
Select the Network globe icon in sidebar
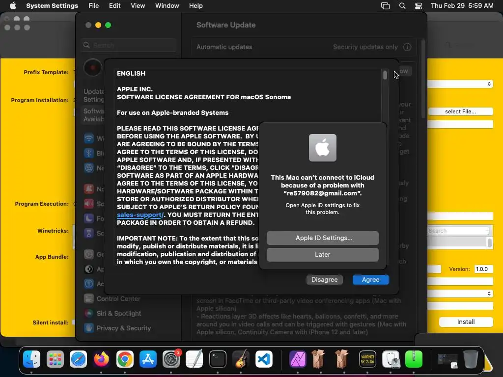89,168
